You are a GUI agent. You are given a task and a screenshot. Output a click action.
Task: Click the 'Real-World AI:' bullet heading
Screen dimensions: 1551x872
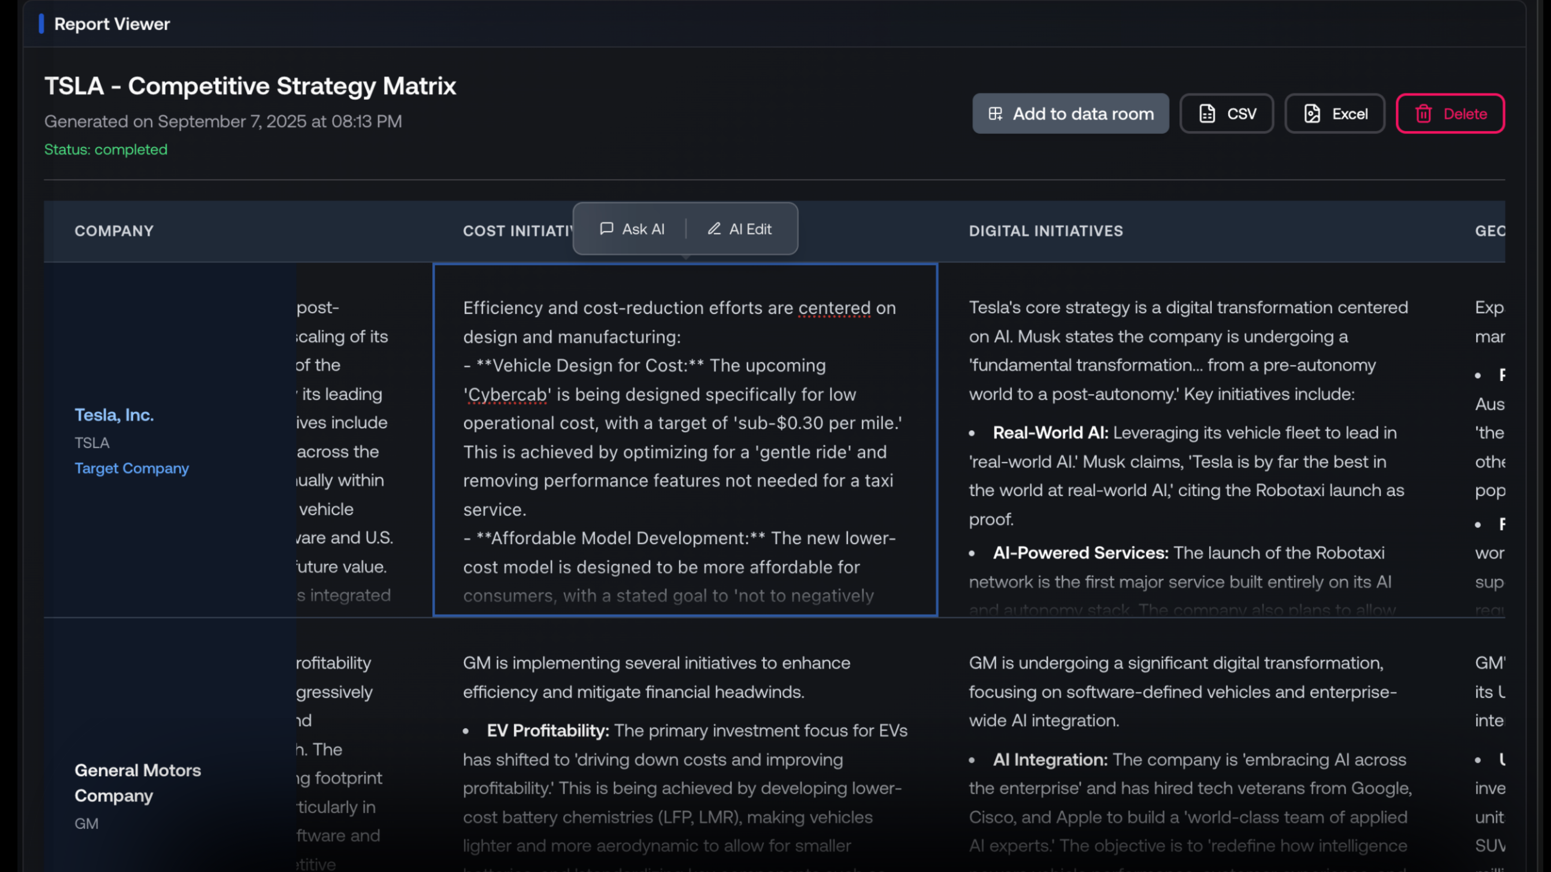(x=1050, y=433)
